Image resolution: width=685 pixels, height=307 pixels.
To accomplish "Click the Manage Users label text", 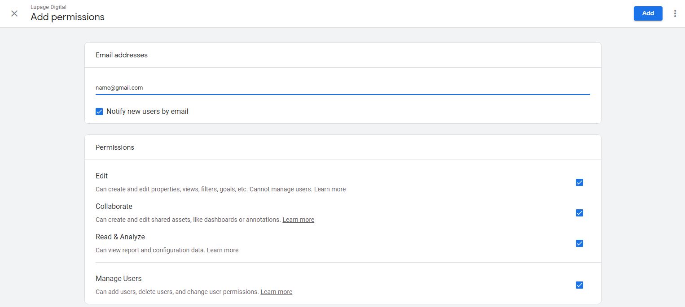I will pos(119,278).
